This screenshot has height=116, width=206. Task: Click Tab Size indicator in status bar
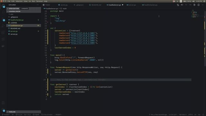coord(183,115)
